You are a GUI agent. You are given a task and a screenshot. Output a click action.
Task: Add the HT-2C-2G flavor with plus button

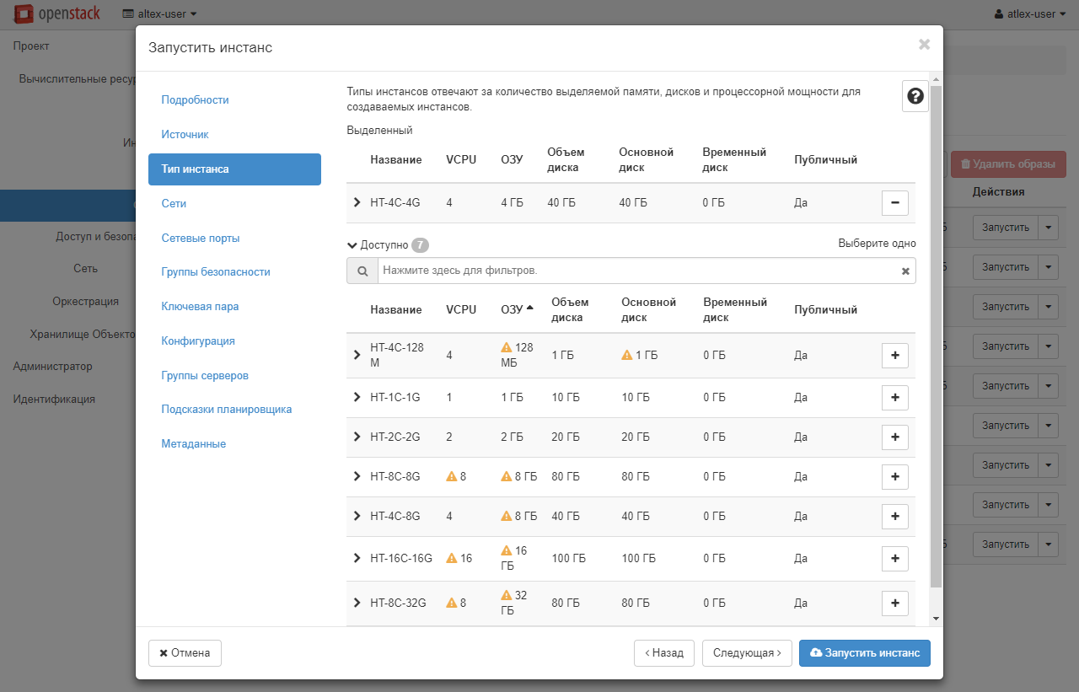point(894,437)
